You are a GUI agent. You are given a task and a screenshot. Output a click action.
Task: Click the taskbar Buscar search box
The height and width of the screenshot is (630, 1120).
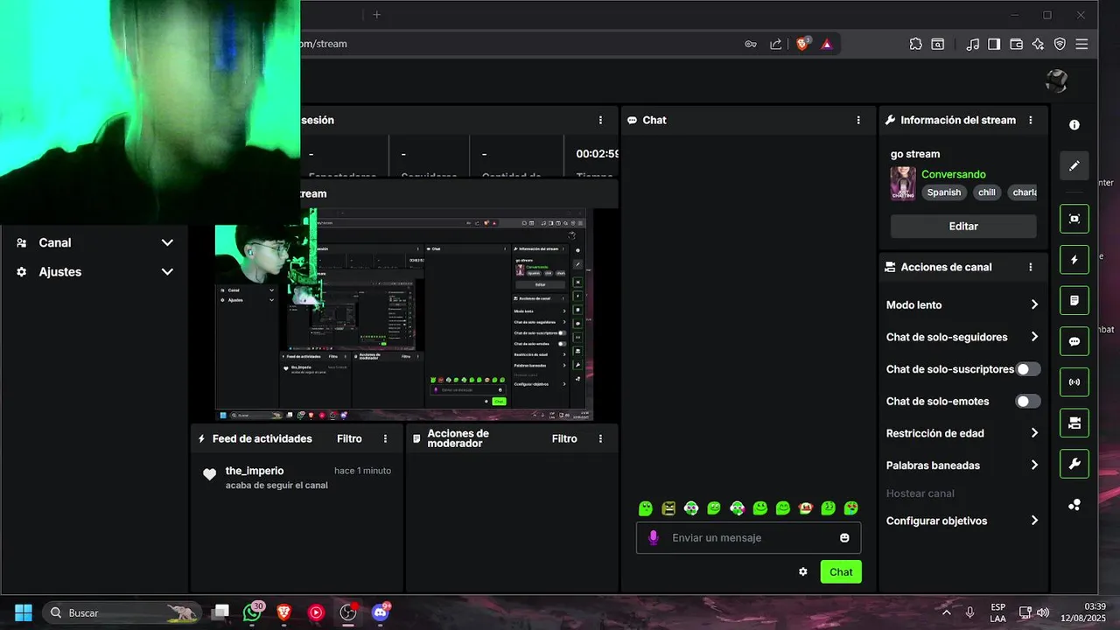point(122,612)
